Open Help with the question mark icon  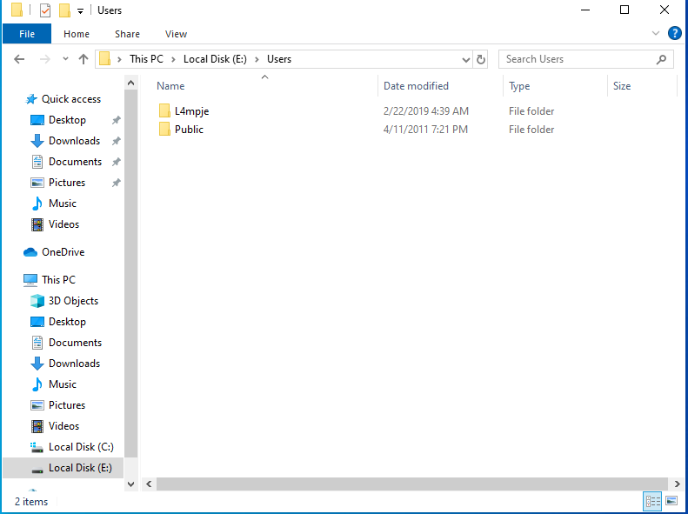[x=674, y=33]
